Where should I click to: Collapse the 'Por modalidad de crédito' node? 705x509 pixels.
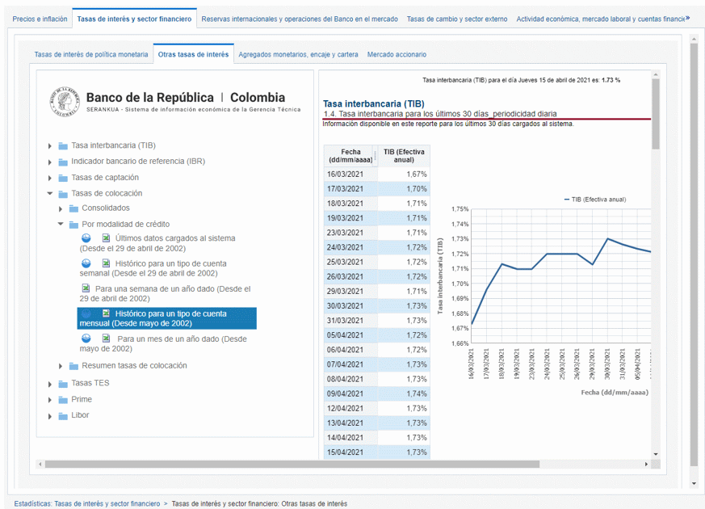pyautogui.click(x=61, y=225)
